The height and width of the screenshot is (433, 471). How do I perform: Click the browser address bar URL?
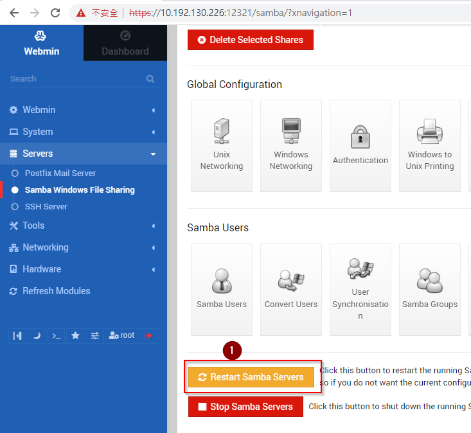pos(240,13)
